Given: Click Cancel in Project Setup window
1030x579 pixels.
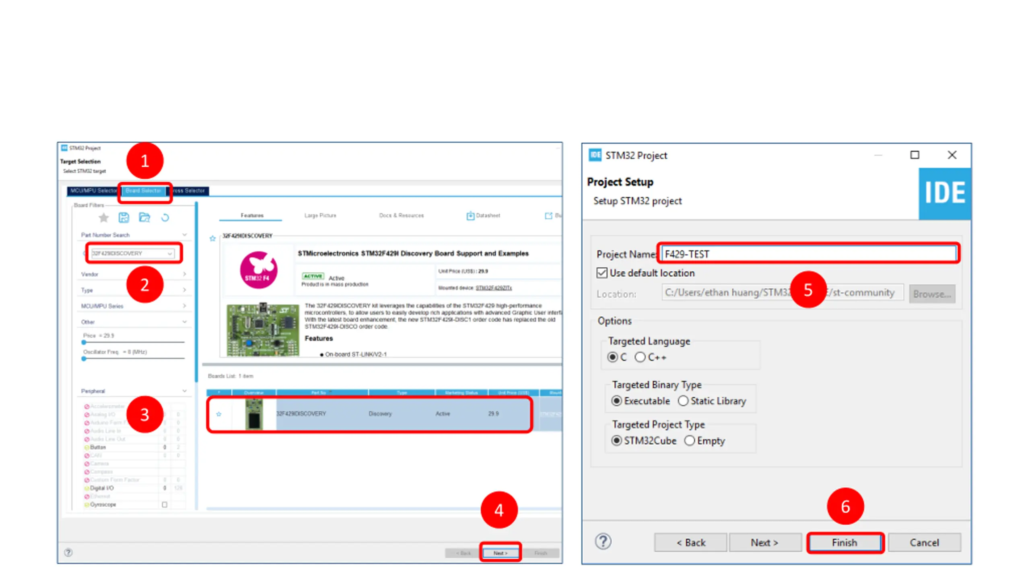Looking at the screenshot, I should point(924,543).
